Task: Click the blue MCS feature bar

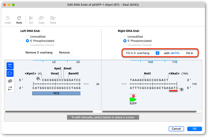Action: pos(56,93)
